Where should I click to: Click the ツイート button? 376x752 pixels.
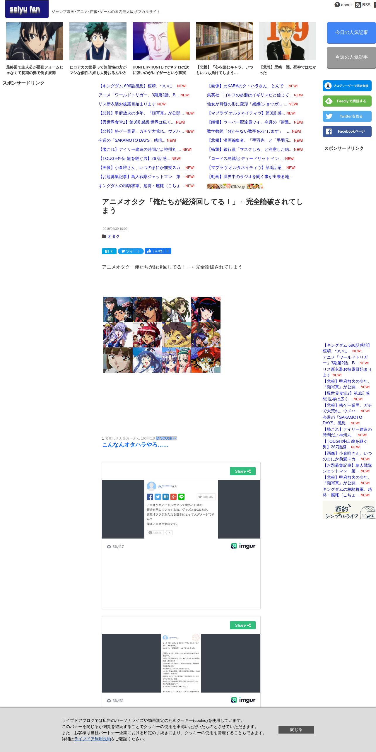[131, 251]
